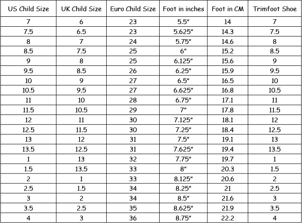The image size is (302, 223).
Task: Select the Euro size 36 cell
Action: [133, 218]
